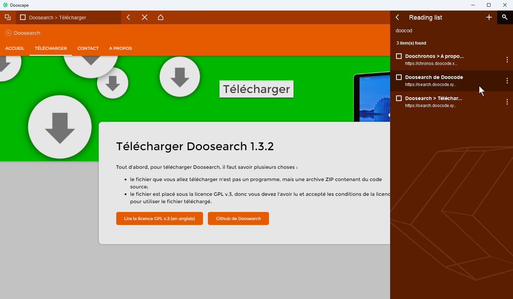Click the Reading list search icon
This screenshot has height=299, width=513.
[x=505, y=17]
